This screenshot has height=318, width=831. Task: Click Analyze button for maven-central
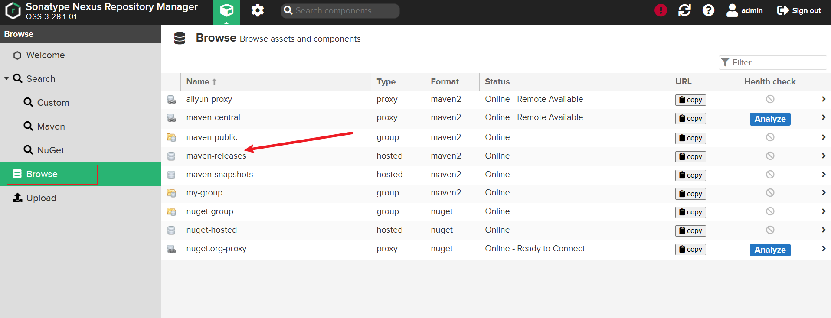tap(770, 119)
